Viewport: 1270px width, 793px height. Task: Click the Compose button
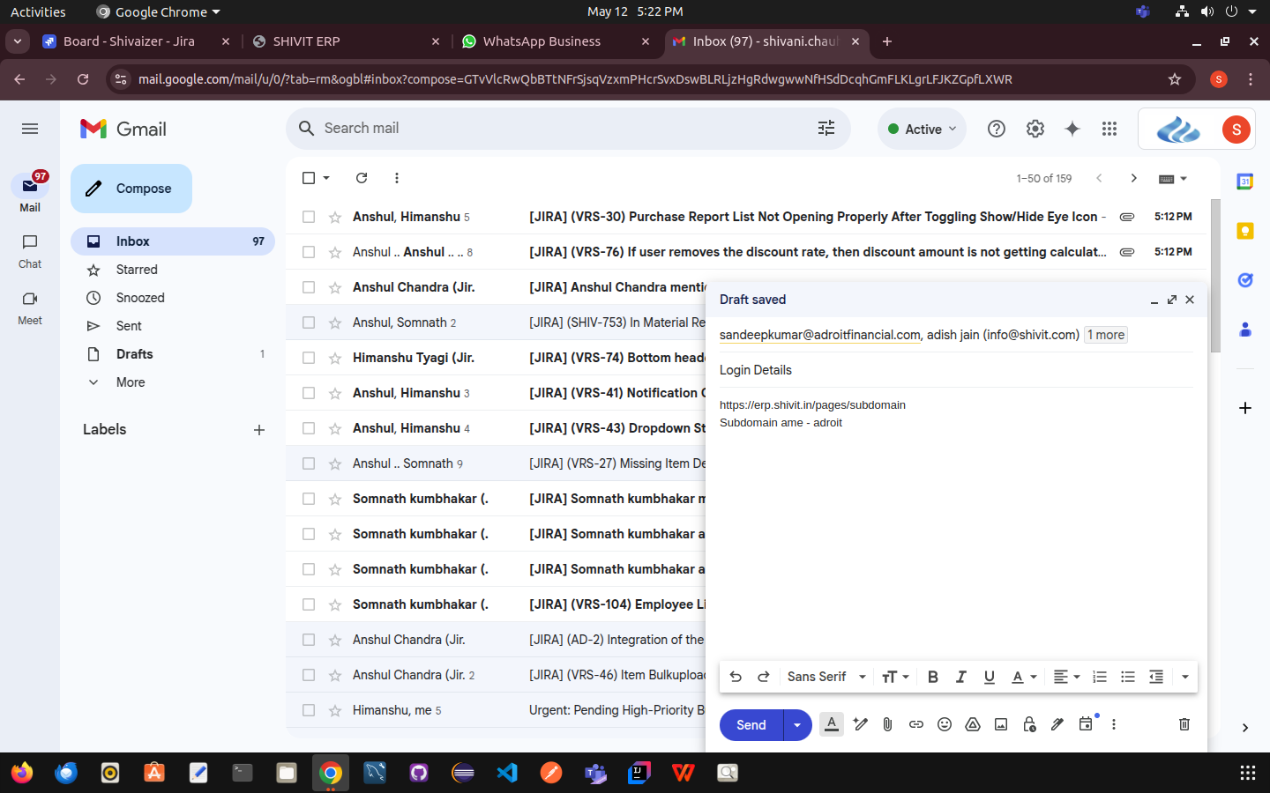coord(131,189)
